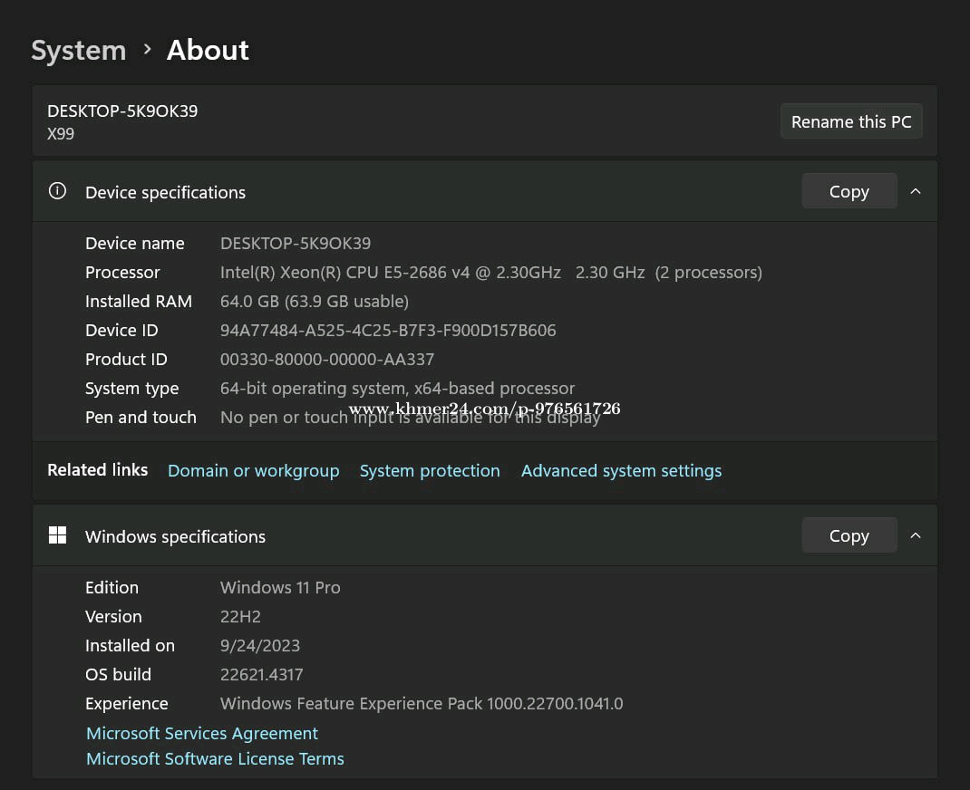The width and height of the screenshot is (970, 790).
Task: Select the Intel Xeon processor value
Action: 491,273
